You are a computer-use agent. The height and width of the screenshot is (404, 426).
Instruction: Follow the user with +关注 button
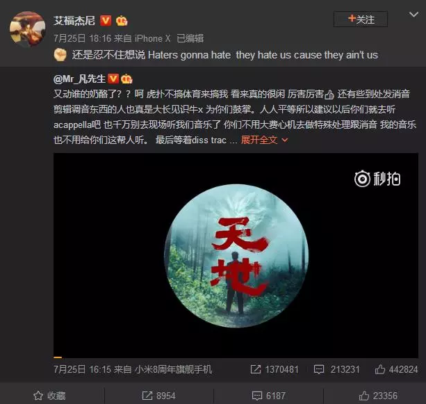(361, 19)
